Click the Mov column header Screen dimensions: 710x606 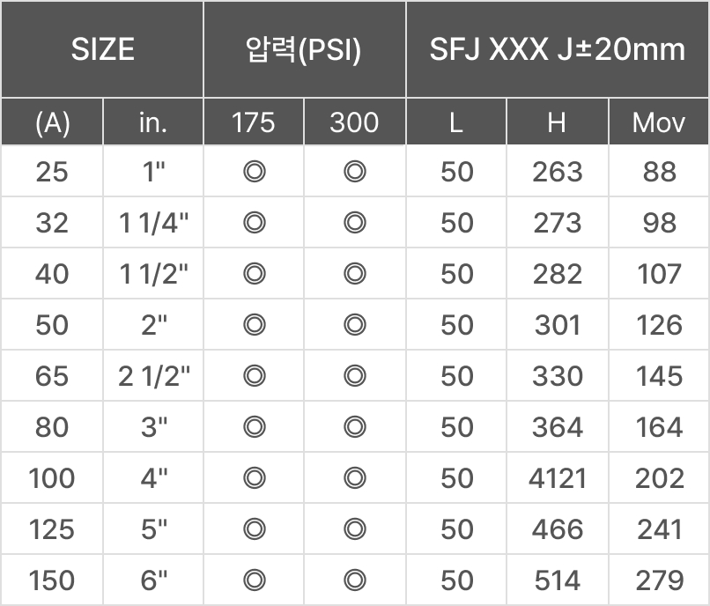[x=658, y=122]
